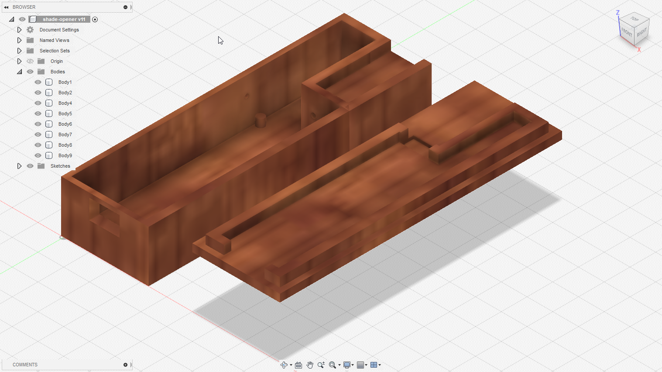Open Display Settings monitor icon

pos(347,365)
